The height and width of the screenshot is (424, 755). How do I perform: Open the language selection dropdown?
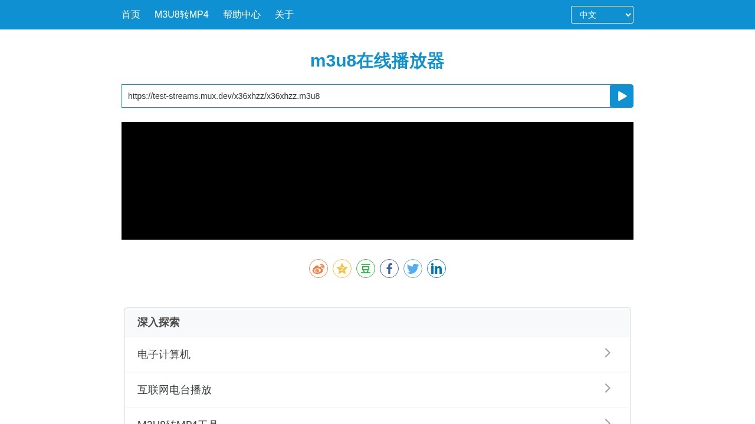point(602,15)
